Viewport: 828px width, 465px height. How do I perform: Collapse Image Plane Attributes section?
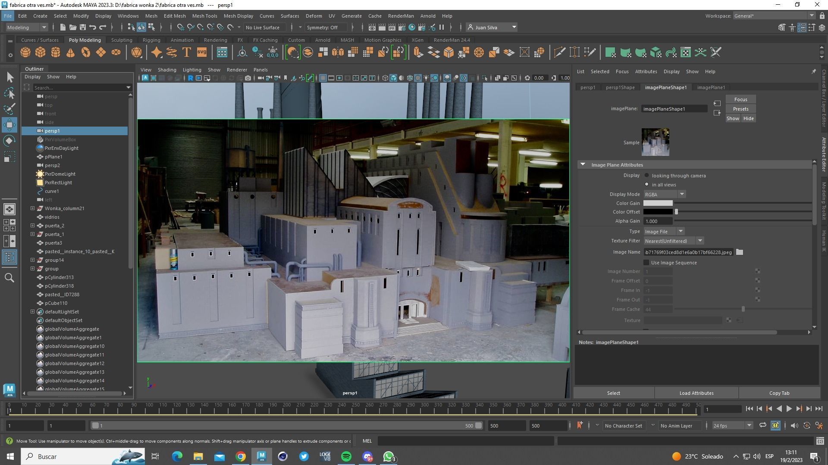(x=583, y=165)
